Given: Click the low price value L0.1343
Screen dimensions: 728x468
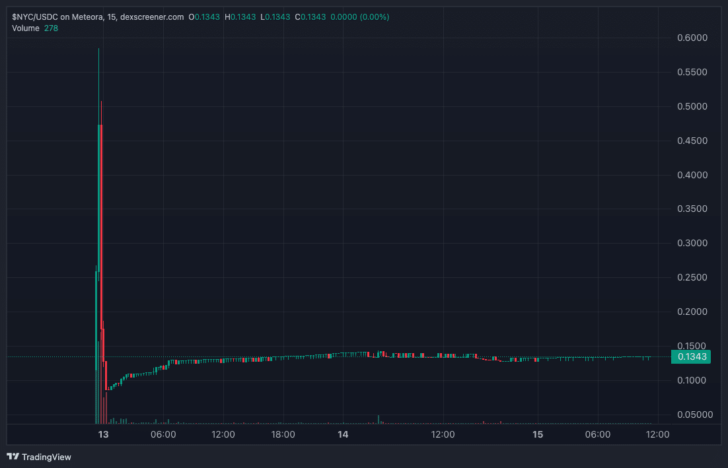Looking at the screenshot, I should 275,17.
